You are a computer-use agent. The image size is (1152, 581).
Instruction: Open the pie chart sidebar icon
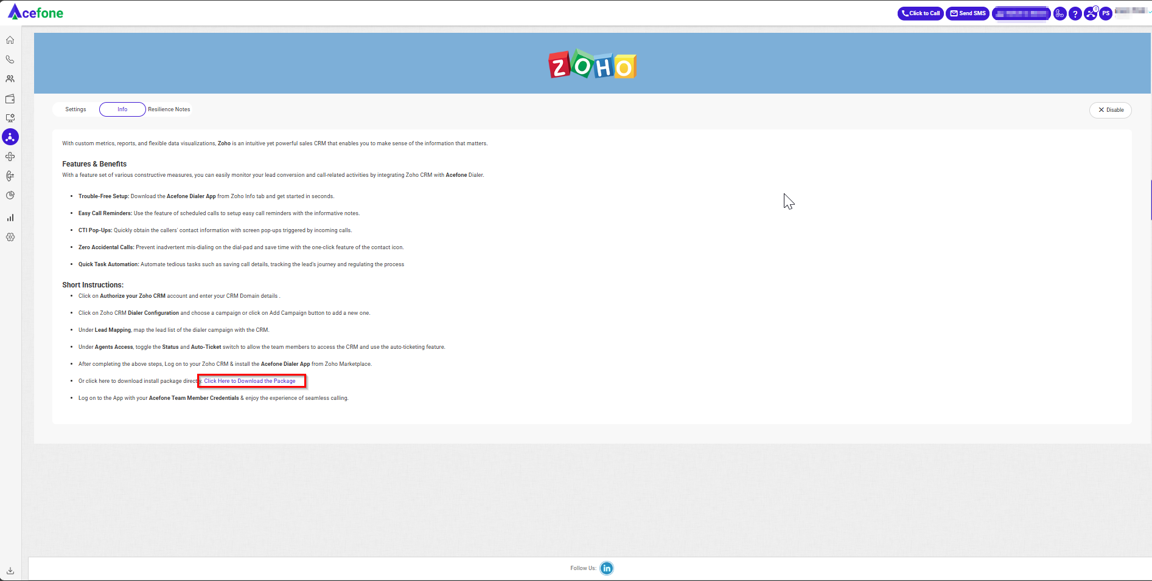(x=10, y=196)
